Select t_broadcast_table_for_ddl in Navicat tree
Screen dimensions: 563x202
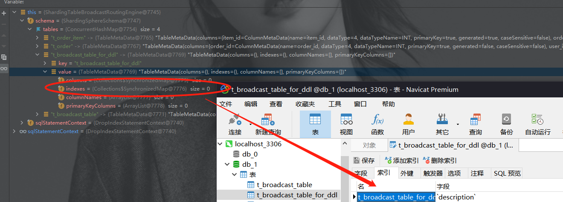297,195
